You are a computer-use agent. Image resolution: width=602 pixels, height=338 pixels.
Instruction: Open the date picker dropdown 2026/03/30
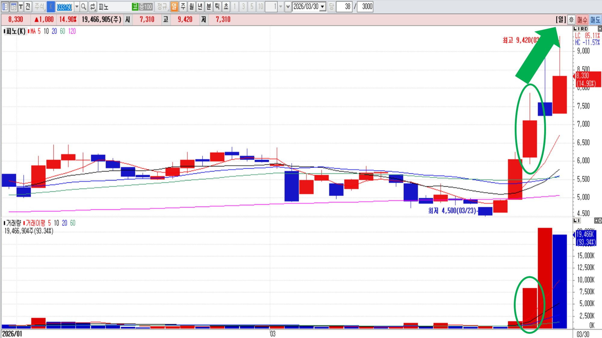(322, 6)
